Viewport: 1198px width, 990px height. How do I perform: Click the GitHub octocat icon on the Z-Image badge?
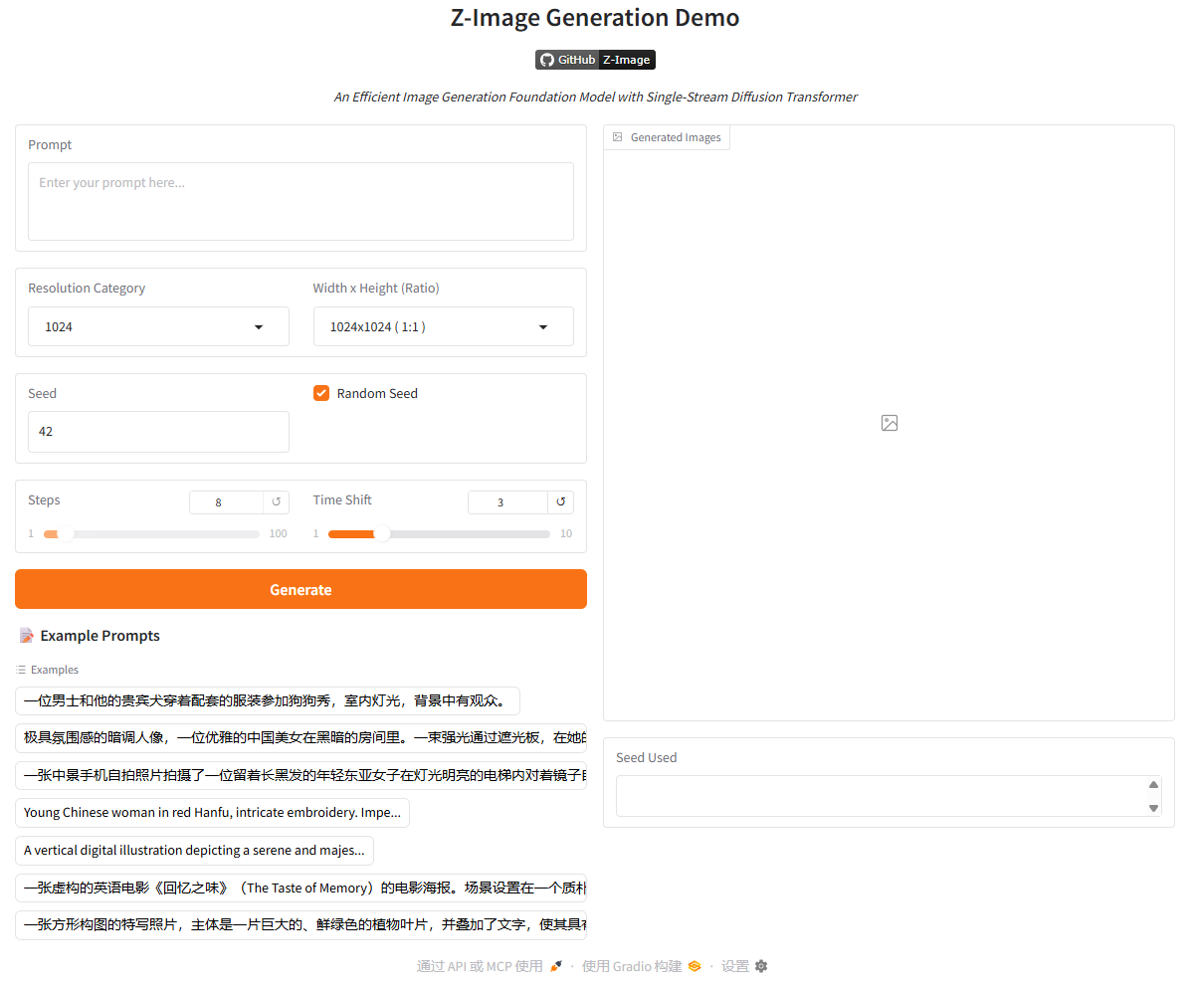pyautogui.click(x=546, y=59)
